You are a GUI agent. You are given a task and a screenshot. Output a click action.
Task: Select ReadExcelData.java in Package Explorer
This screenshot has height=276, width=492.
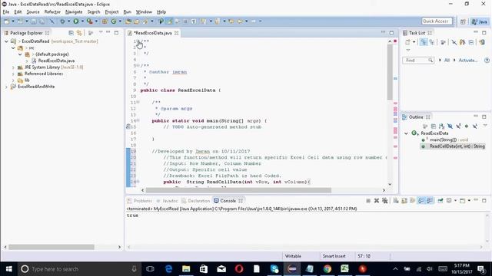coord(56,61)
